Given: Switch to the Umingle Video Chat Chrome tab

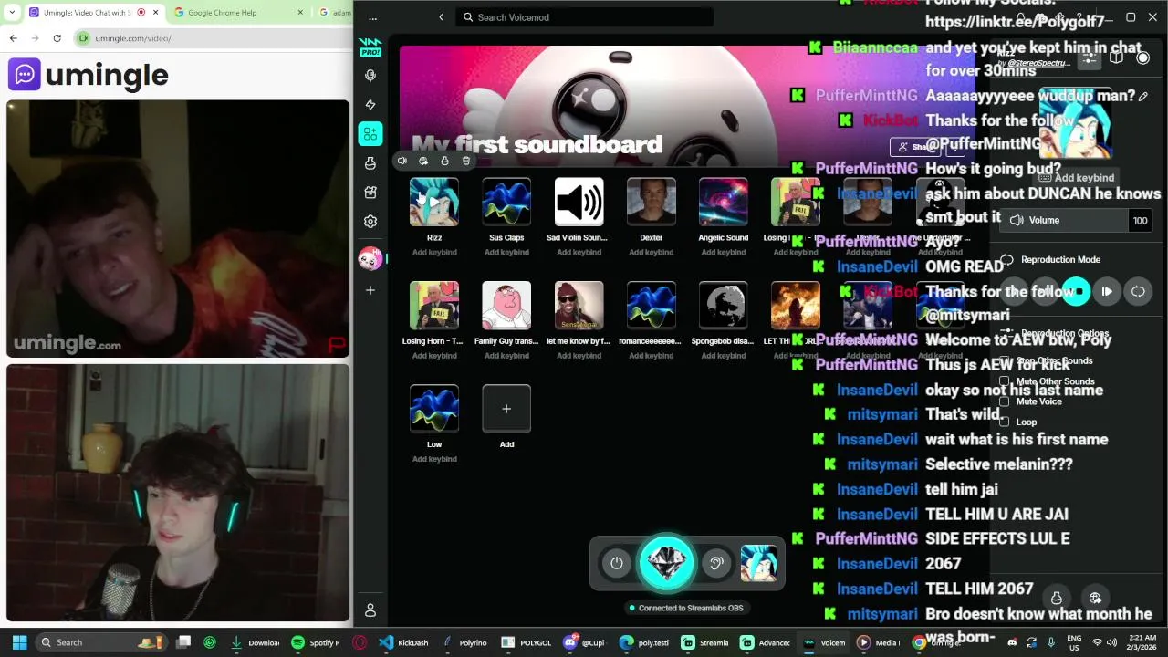Looking at the screenshot, I should pos(93,13).
